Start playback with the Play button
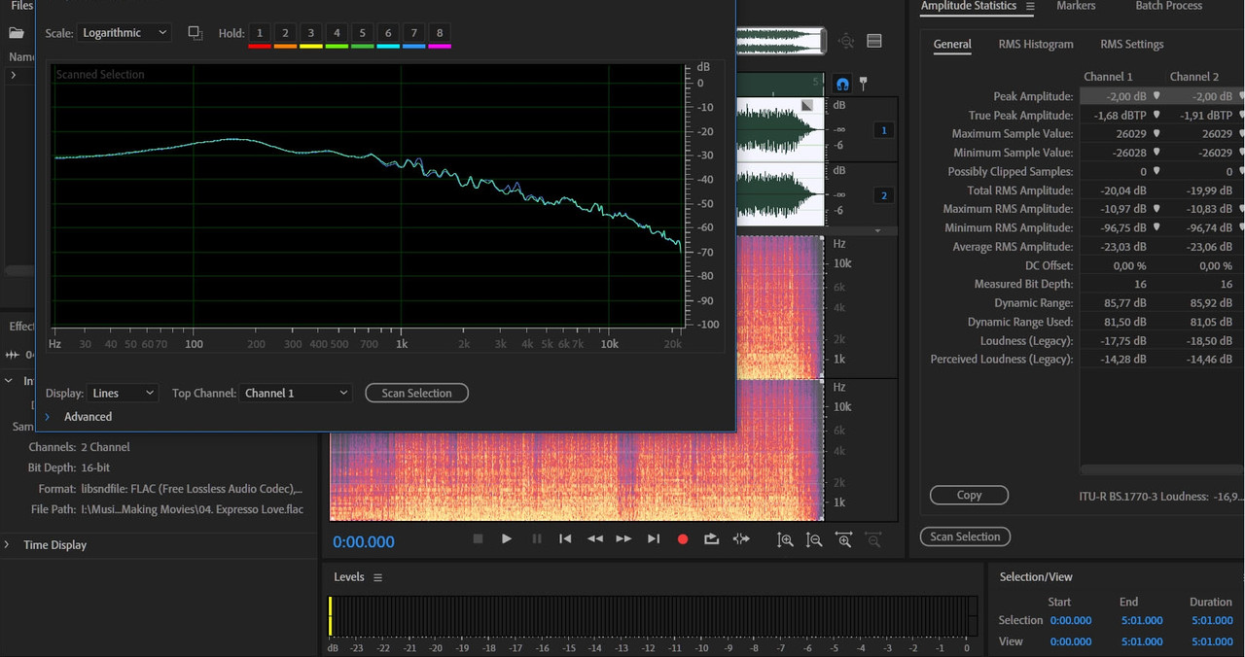 coord(507,538)
